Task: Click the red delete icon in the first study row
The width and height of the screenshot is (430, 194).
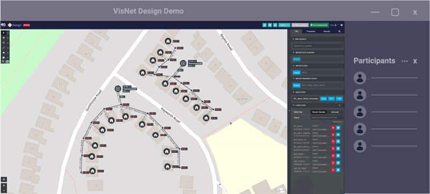Action: 333,128
